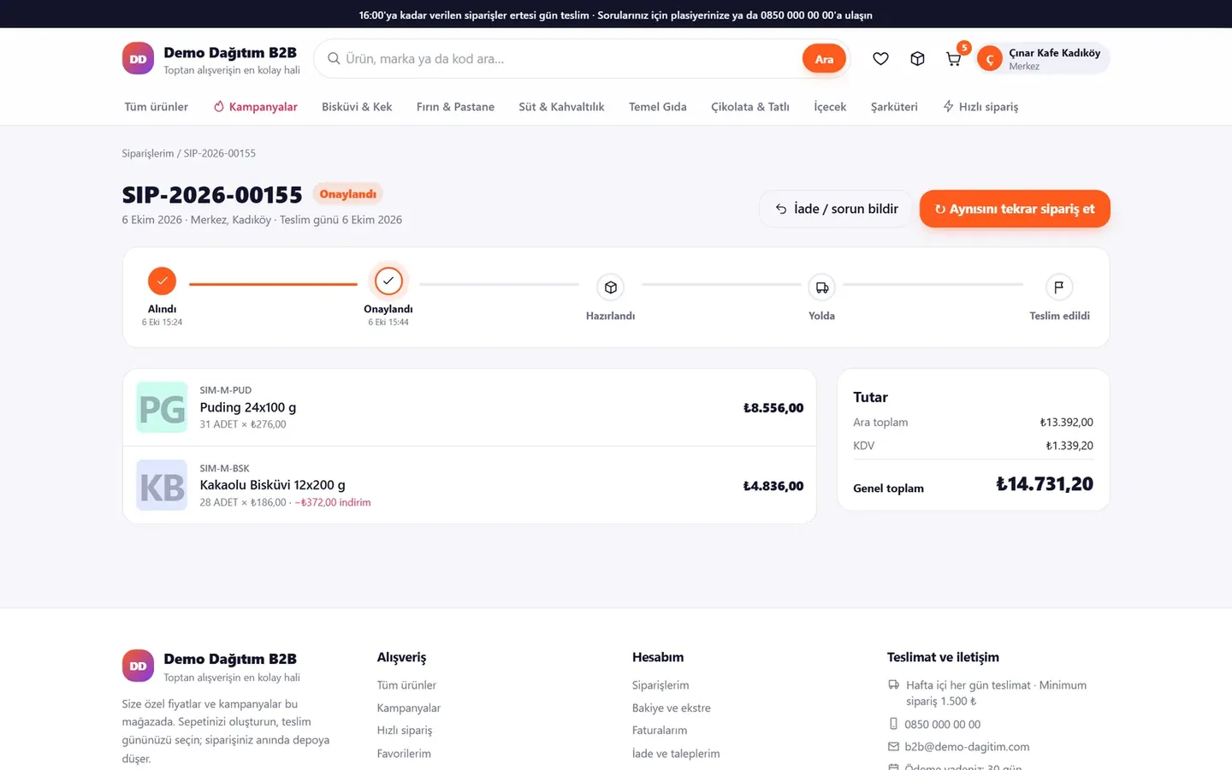This screenshot has height=770, width=1232.
Task: Click the SIM-M-BSK product code
Action: tap(225, 469)
